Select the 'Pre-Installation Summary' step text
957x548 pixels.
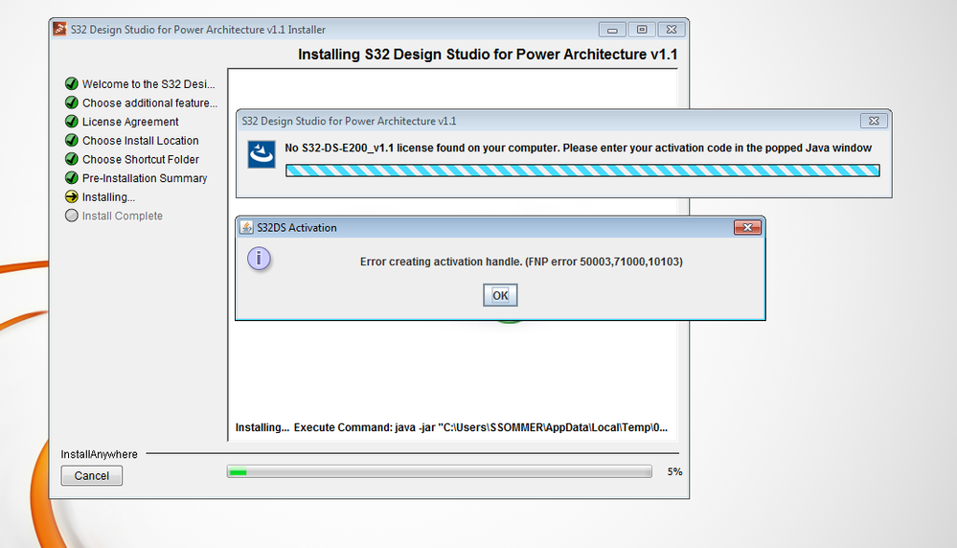click(x=145, y=179)
